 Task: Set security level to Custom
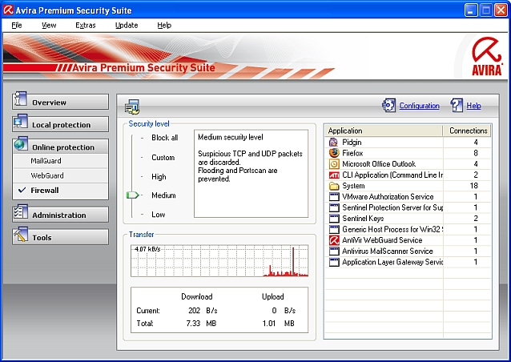coord(163,158)
